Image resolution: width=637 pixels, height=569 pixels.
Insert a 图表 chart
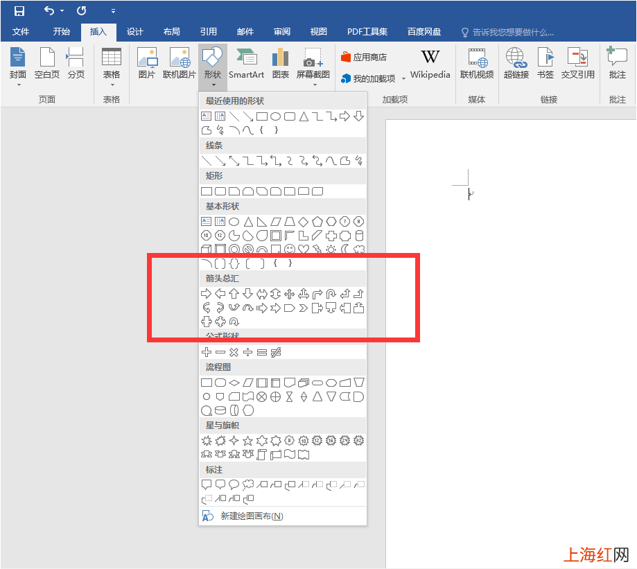[280, 63]
